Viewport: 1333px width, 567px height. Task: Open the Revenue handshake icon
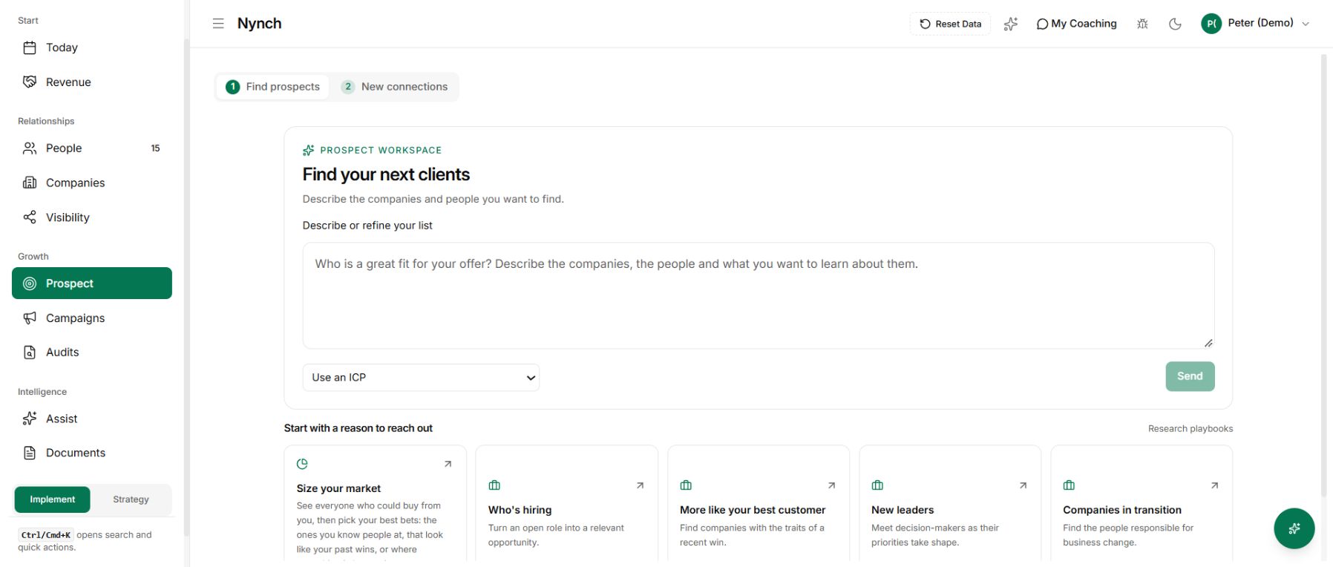(30, 82)
